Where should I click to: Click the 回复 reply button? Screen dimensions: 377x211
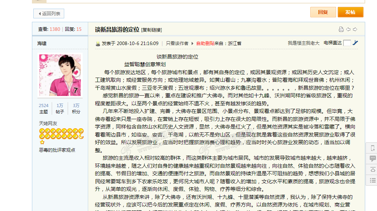click(323, 12)
